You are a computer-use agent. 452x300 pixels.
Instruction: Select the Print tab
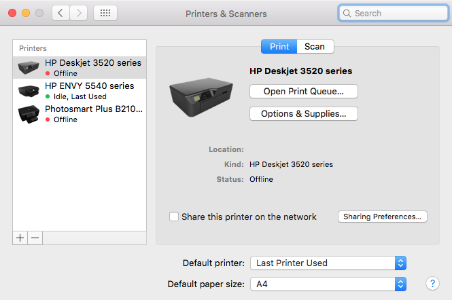[x=279, y=46]
